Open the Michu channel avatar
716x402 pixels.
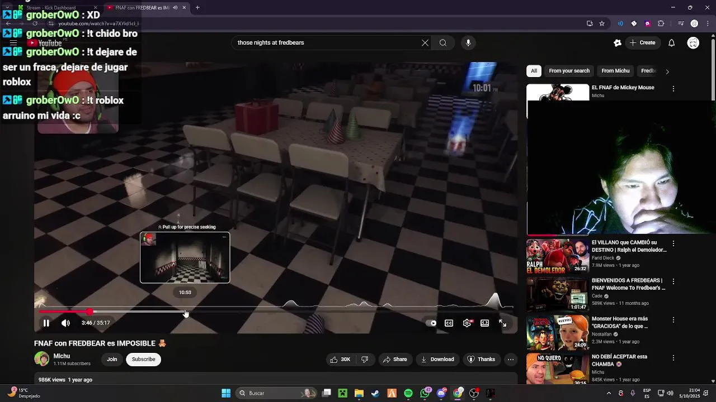click(41, 359)
